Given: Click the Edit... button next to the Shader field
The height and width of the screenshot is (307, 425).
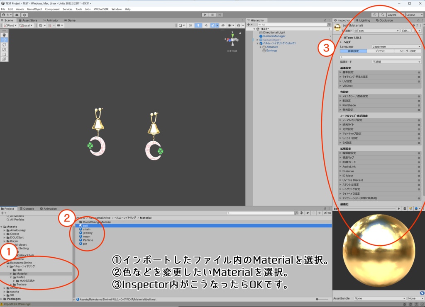Looking at the screenshot, I should [406, 31].
